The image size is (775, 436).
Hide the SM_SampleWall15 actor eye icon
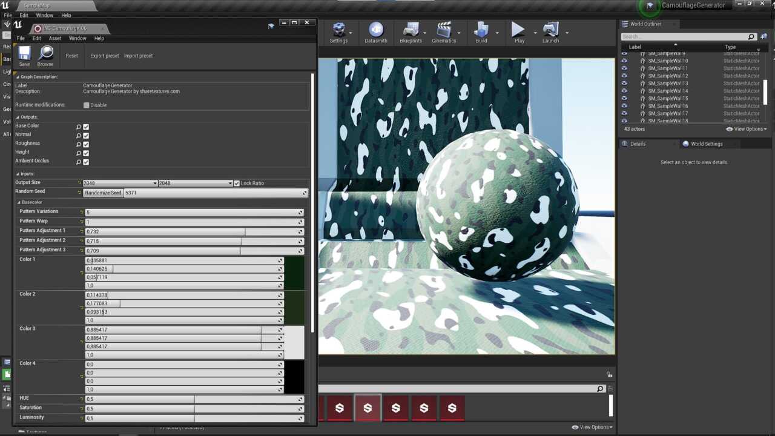tap(624, 98)
